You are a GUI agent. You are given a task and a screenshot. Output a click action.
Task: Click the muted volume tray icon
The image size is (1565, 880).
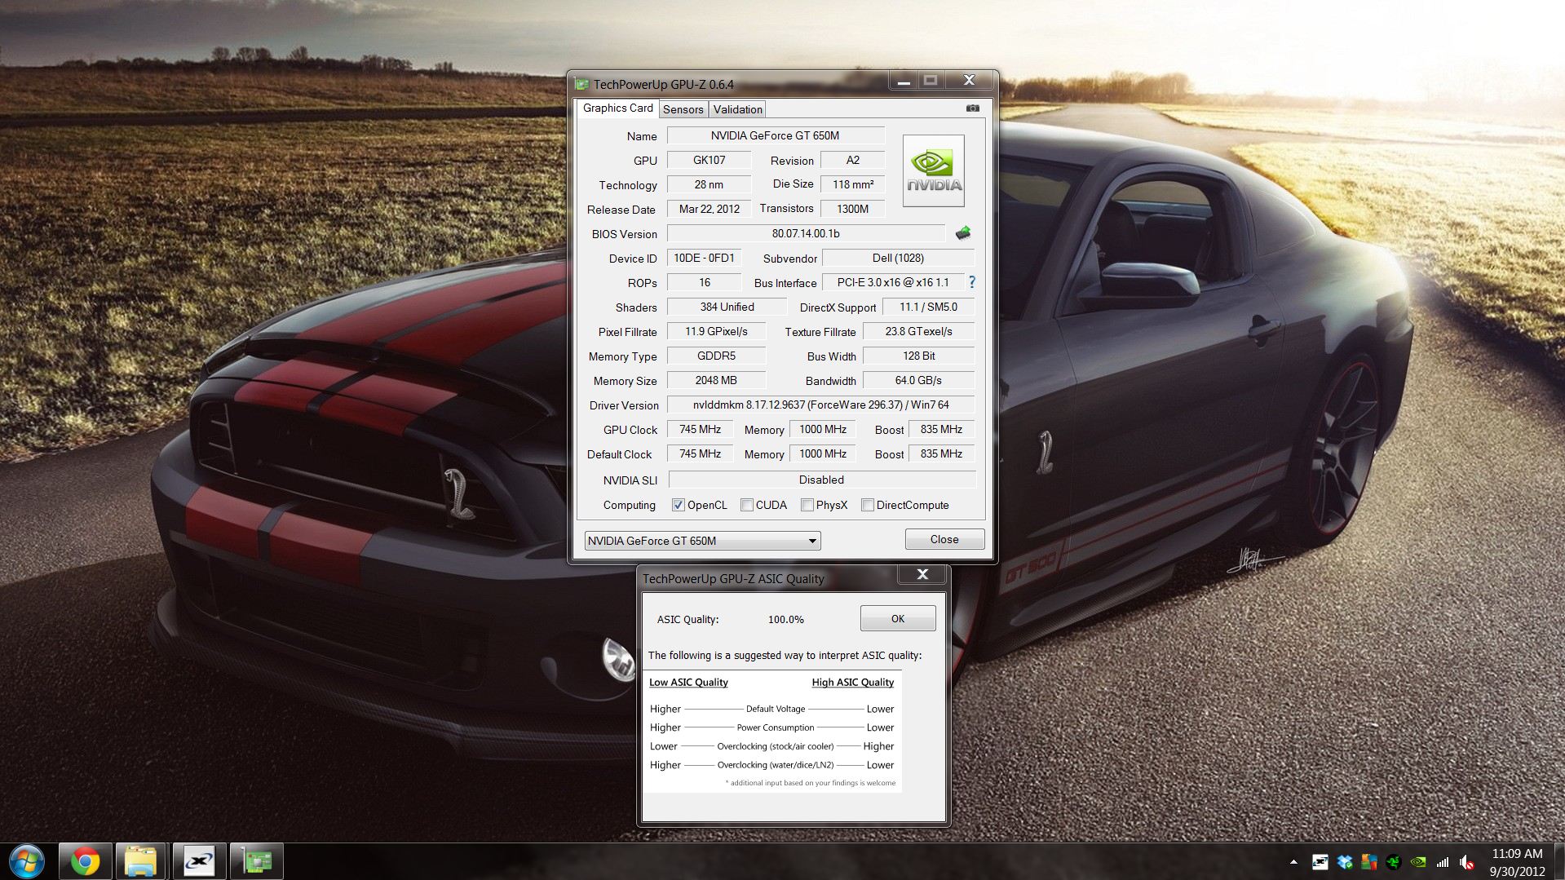pos(1467,861)
